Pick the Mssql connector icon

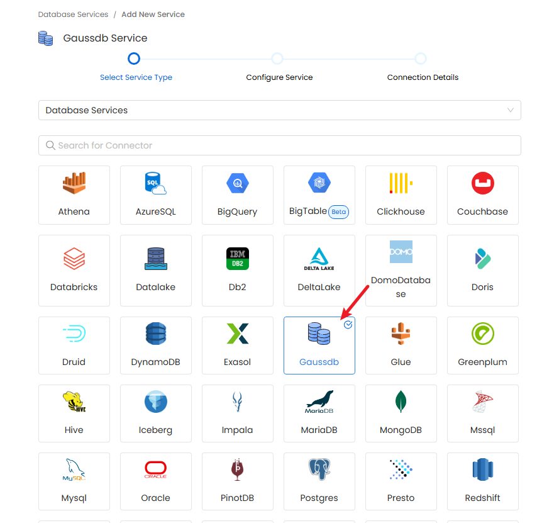(x=482, y=402)
